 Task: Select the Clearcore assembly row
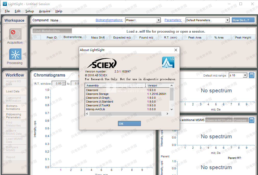click(x=127, y=90)
